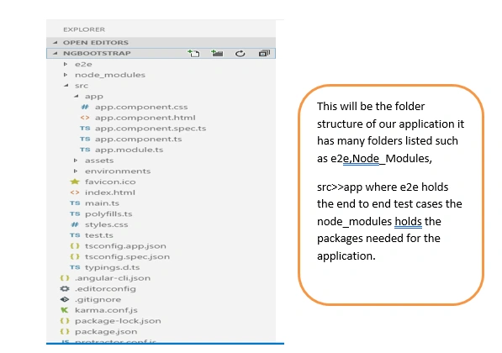Expand the e2e folder arrow
Image resolution: width=502 pixels, height=353 pixels.
[x=66, y=65]
